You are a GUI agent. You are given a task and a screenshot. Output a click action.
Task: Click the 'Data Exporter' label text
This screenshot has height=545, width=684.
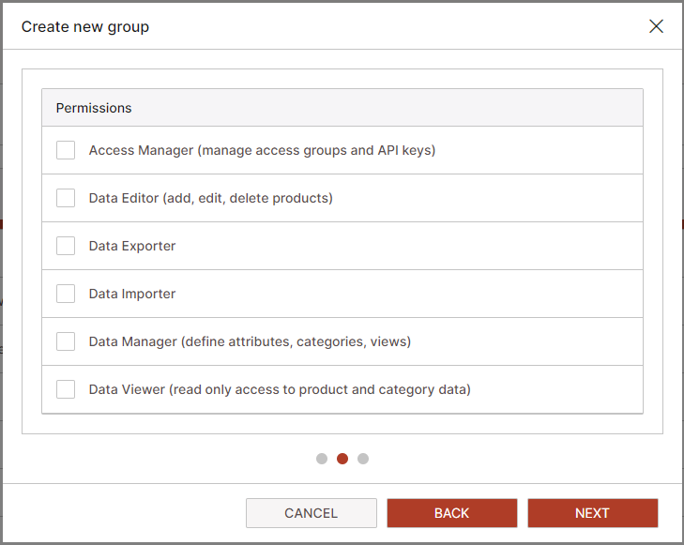click(132, 246)
